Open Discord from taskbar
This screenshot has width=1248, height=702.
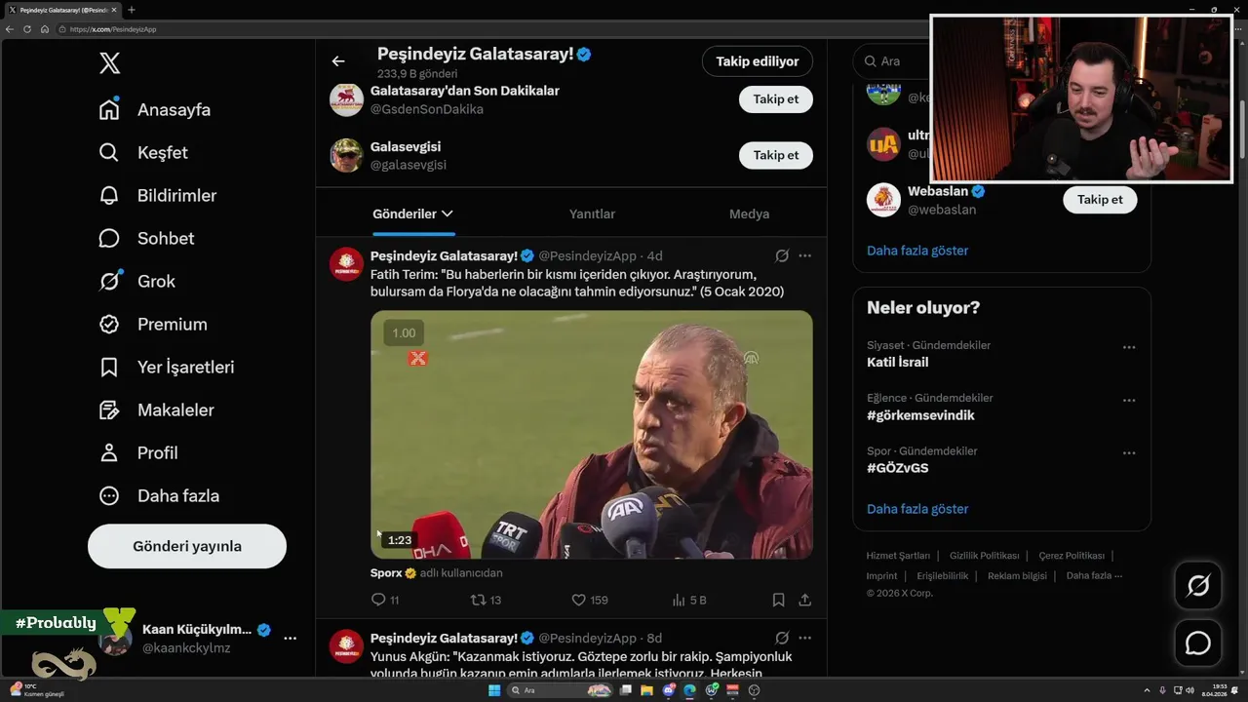[668, 690]
